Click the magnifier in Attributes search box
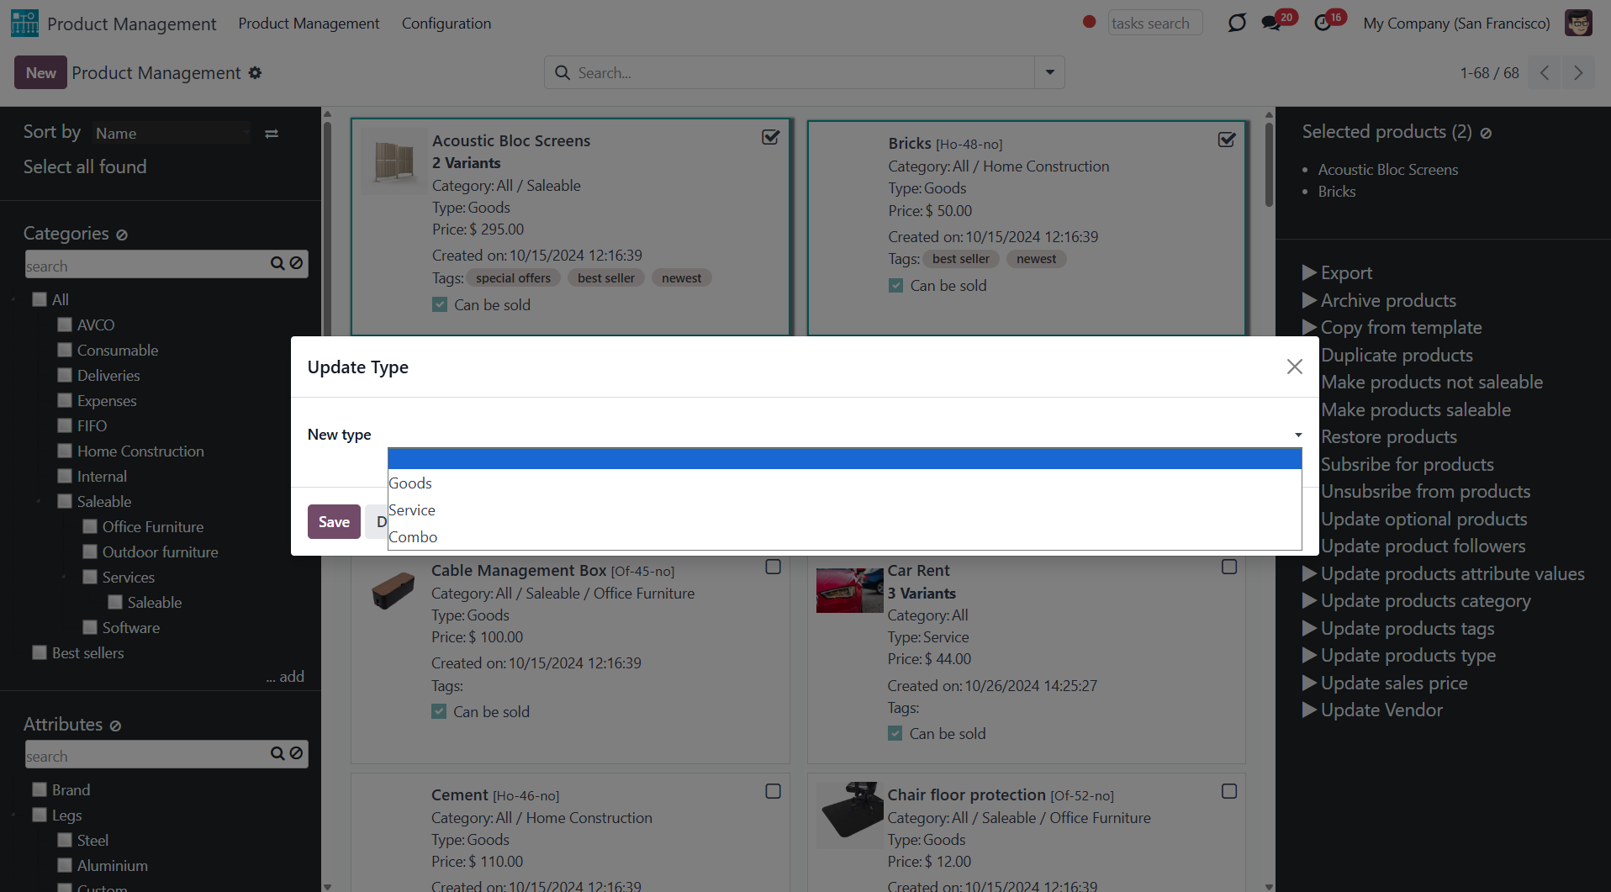This screenshot has height=892, width=1611. [x=277, y=754]
